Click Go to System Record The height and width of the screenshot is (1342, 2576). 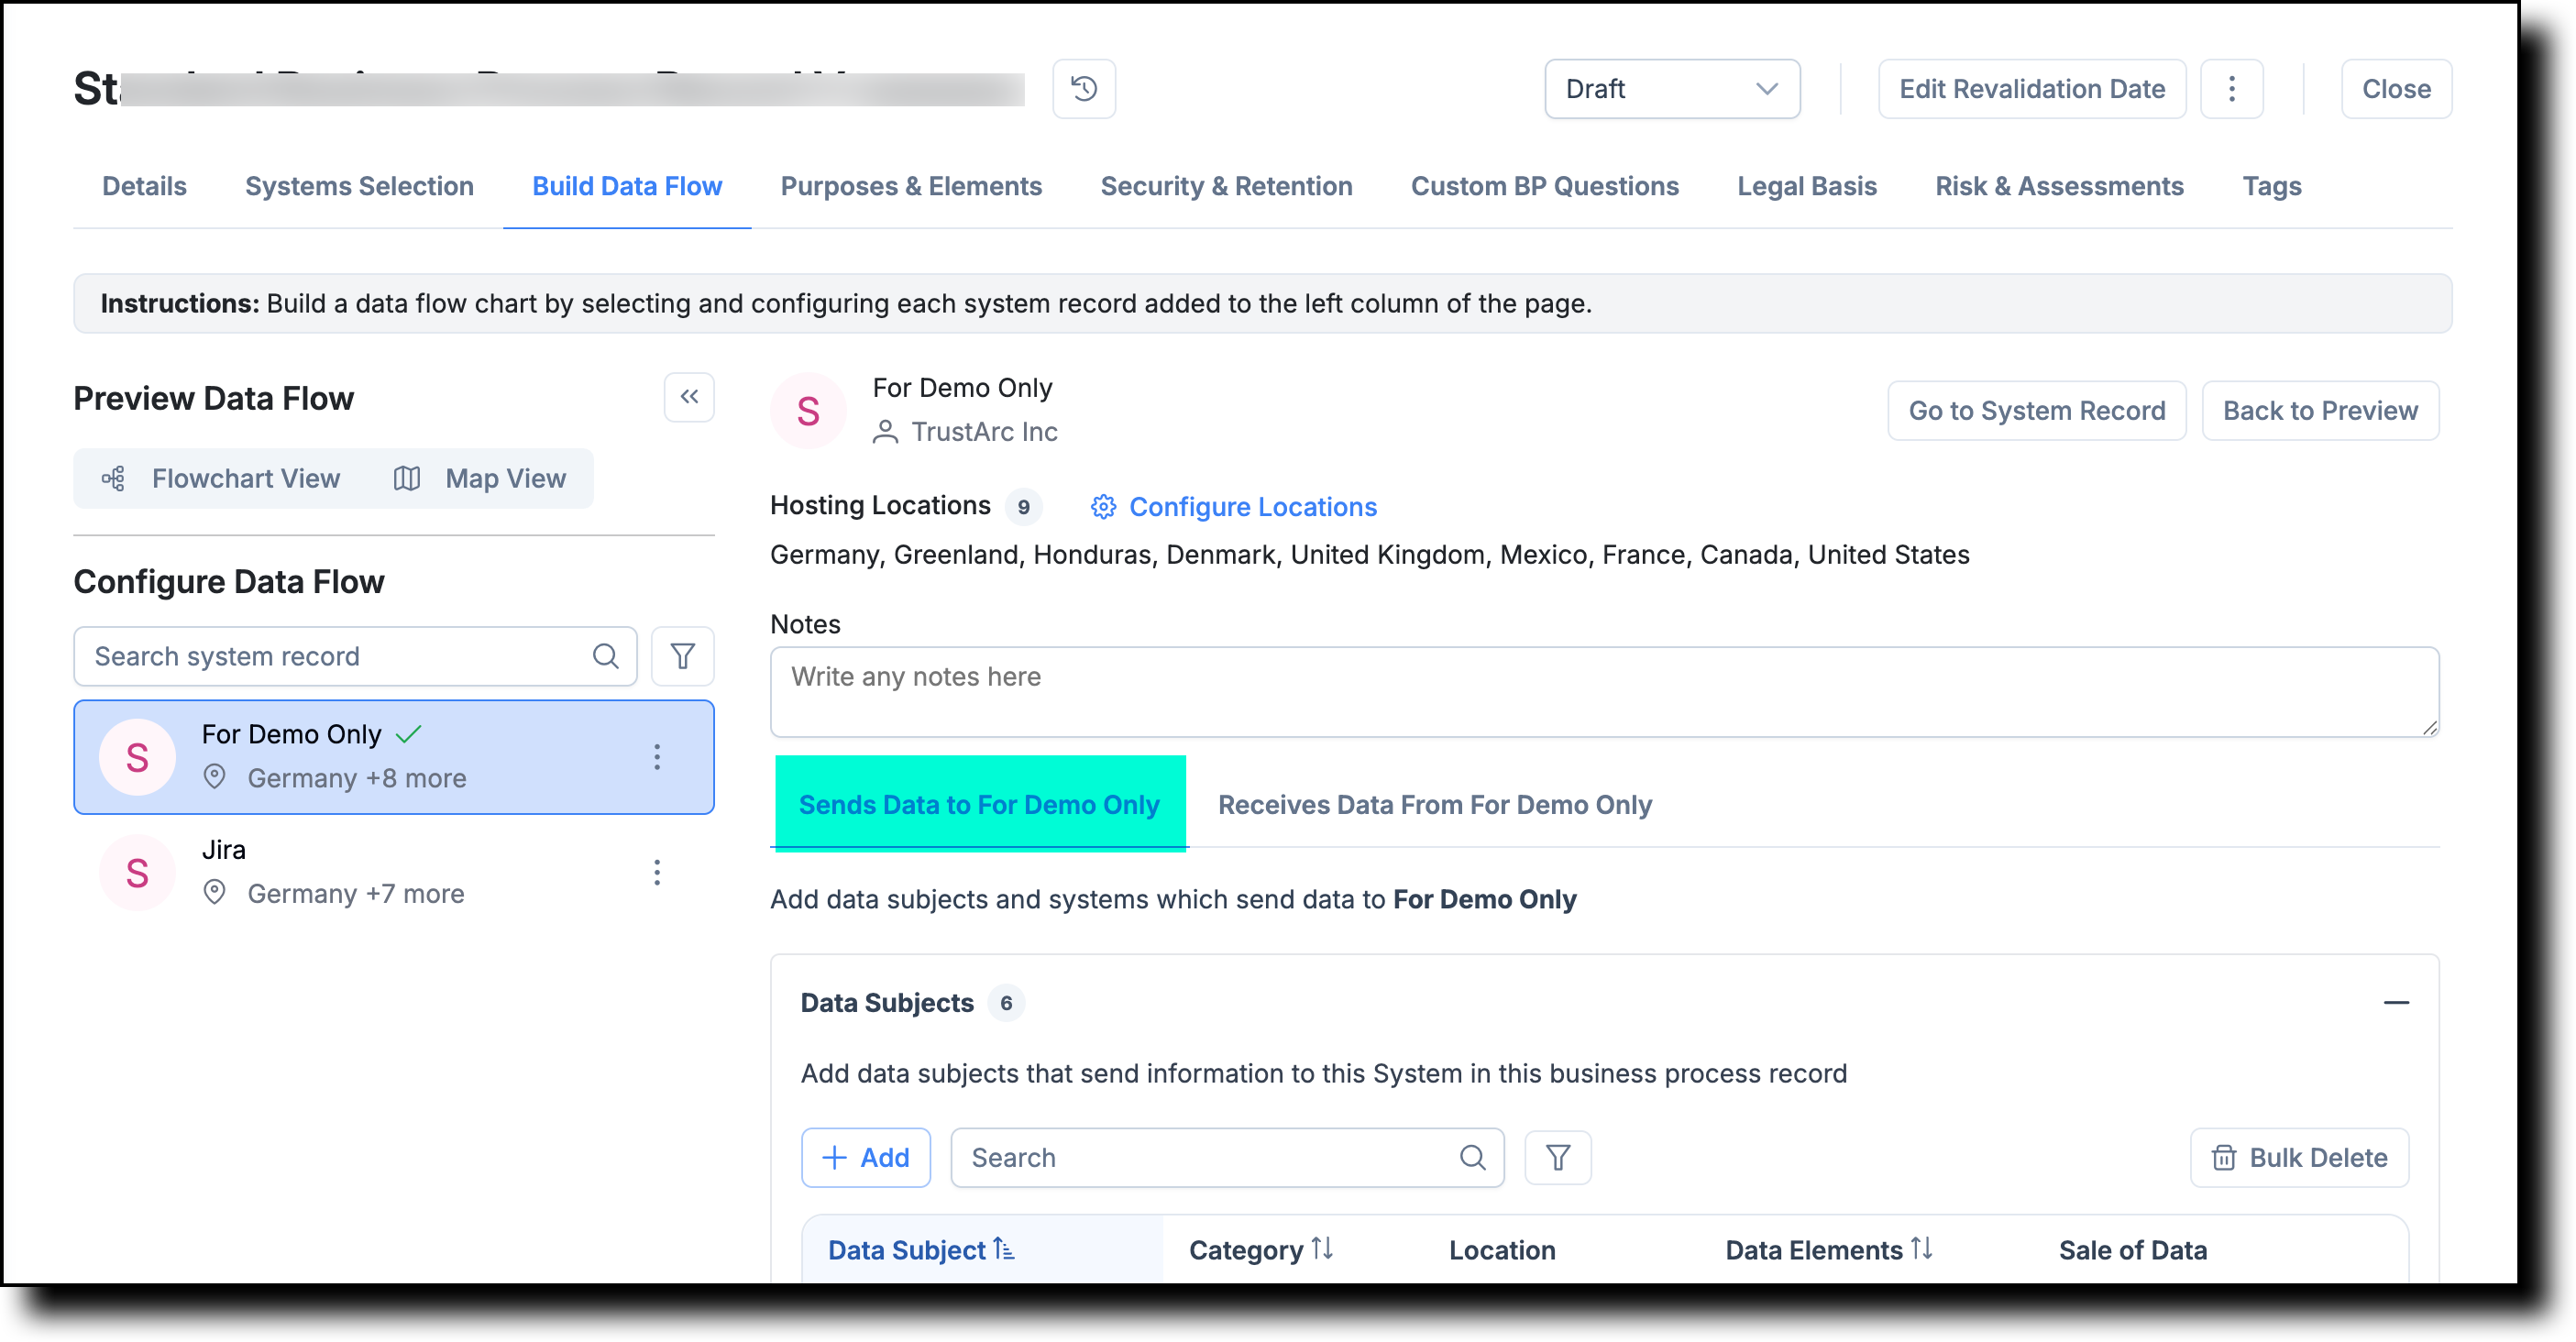coord(2037,410)
